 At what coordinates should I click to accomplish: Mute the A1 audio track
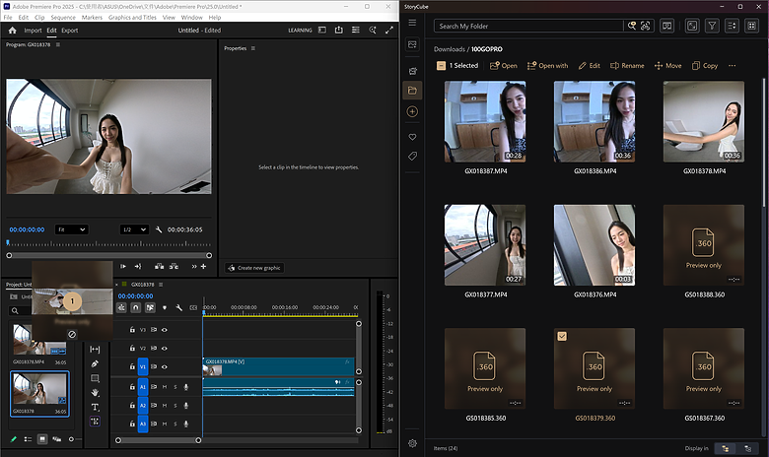pyautogui.click(x=165, y=387)
